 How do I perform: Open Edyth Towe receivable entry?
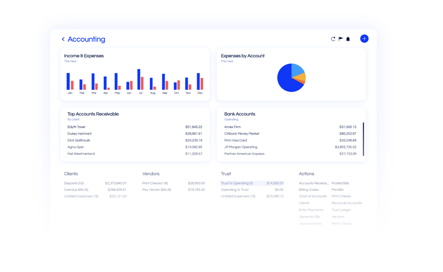[77, 127]
